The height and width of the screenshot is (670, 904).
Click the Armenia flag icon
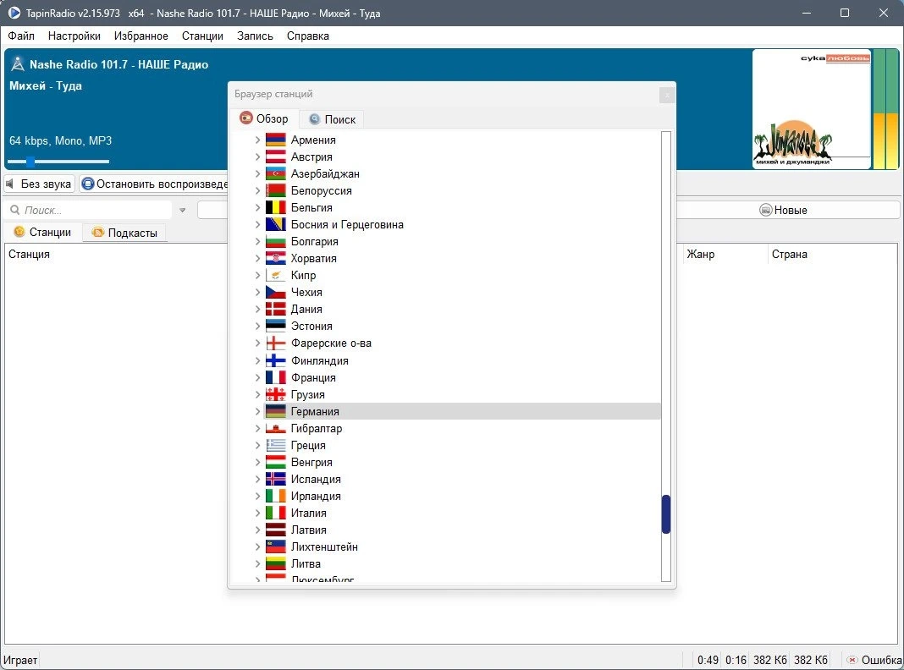(x=276, y=140)
